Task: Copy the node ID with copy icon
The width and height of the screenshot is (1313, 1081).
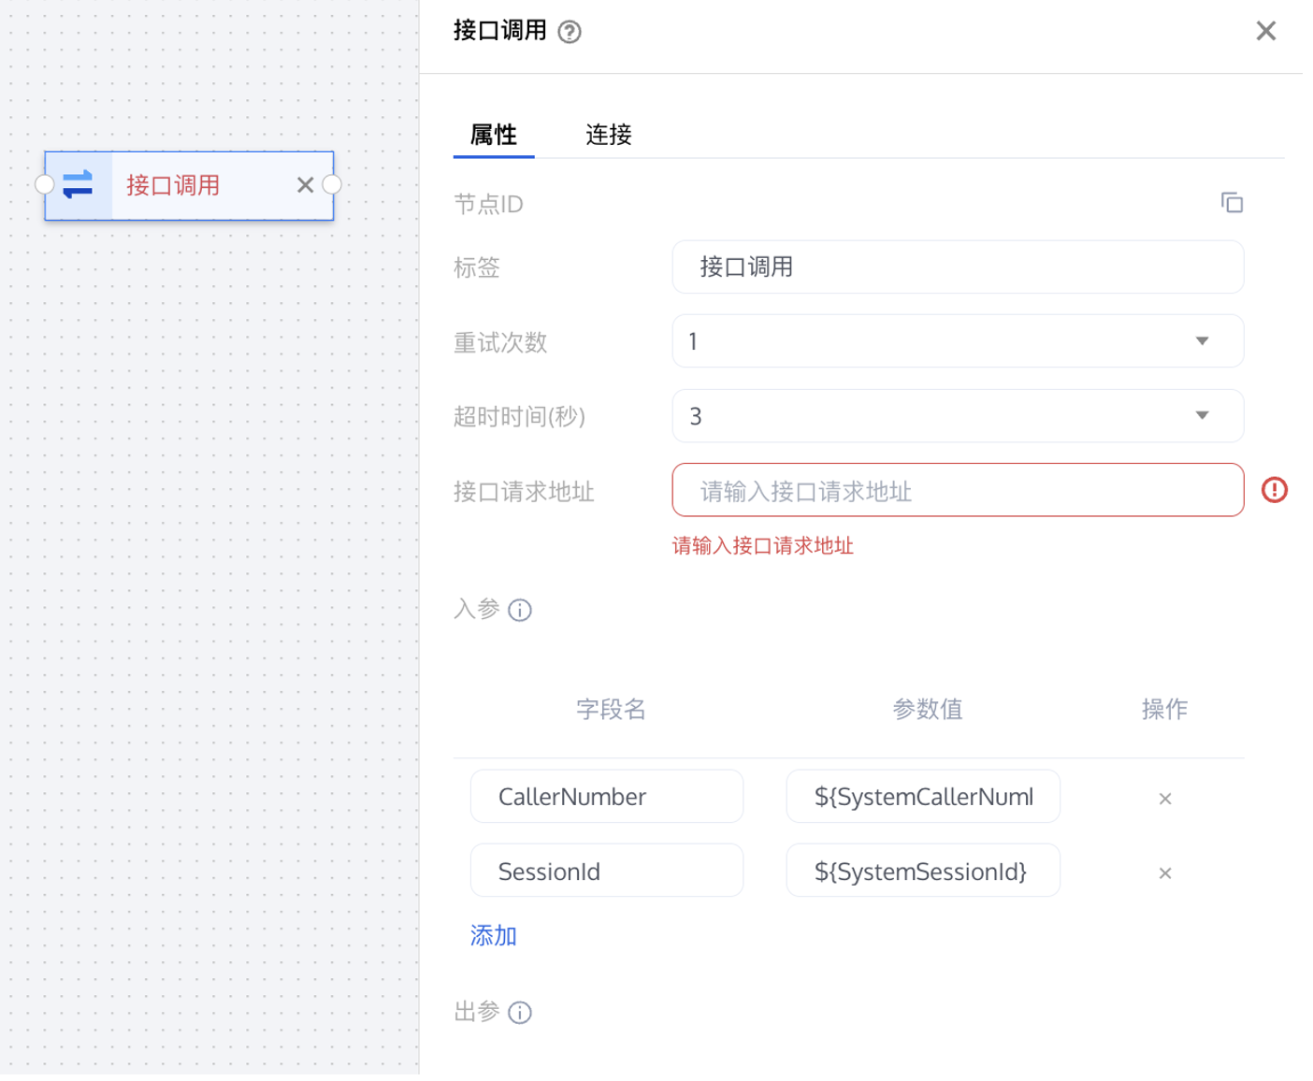Action: coord(1232,203)
